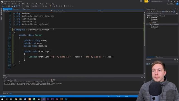Open the Show output from Build dropdown
Image resolution: width=179 pixels, height=101 pixels.
[x=27, y=80]
